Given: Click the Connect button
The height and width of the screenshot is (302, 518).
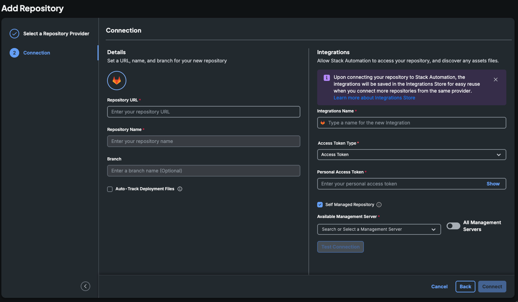Looking at the screenshot, I should coord(492,287).
